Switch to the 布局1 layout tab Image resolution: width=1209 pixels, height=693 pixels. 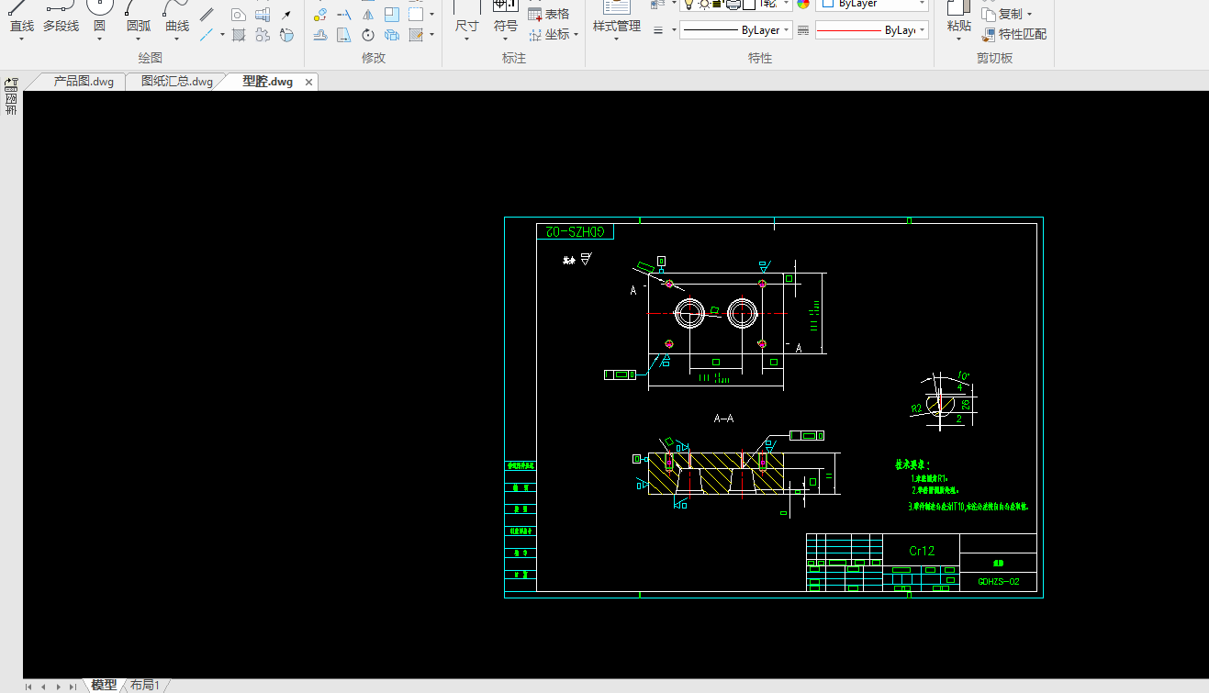(x=145, y=686)
